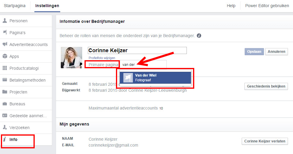Viewport: 293px width, 154px height.
Task: Click 'Informatie over Bedrijfsmanager' heading
Action: (92, 21)
